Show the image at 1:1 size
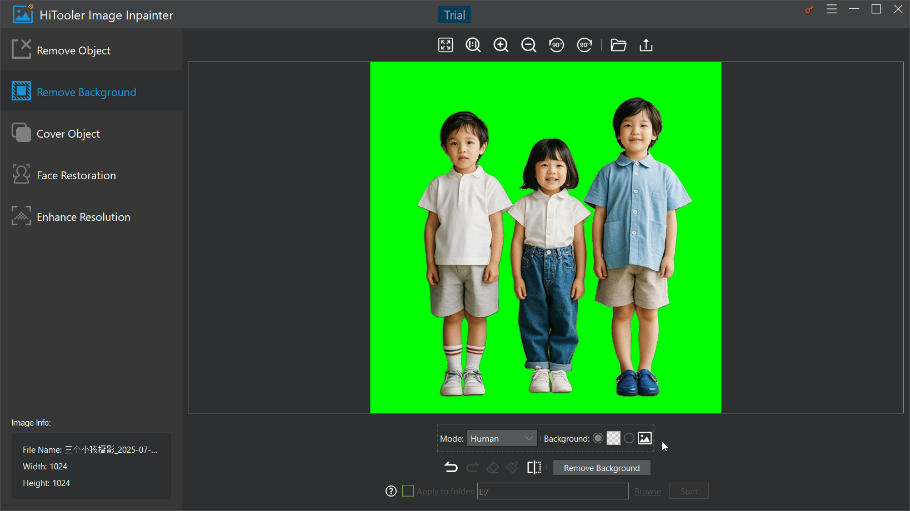Viewport: 910px width, 511px height. (x=473, y=45)
